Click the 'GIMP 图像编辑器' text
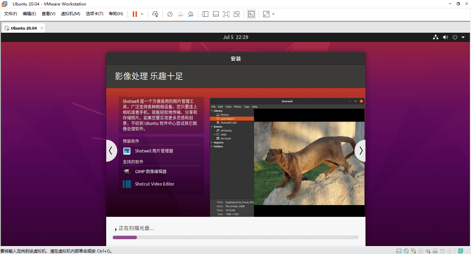The image size is (471, 254). [151, 172]
